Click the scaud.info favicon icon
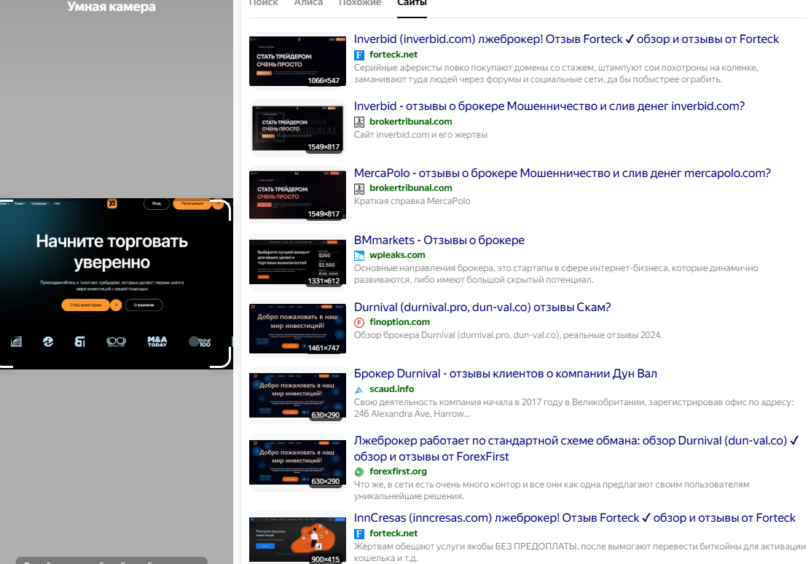The width and height of the screenshot is (811, 564). pos(359,390)
